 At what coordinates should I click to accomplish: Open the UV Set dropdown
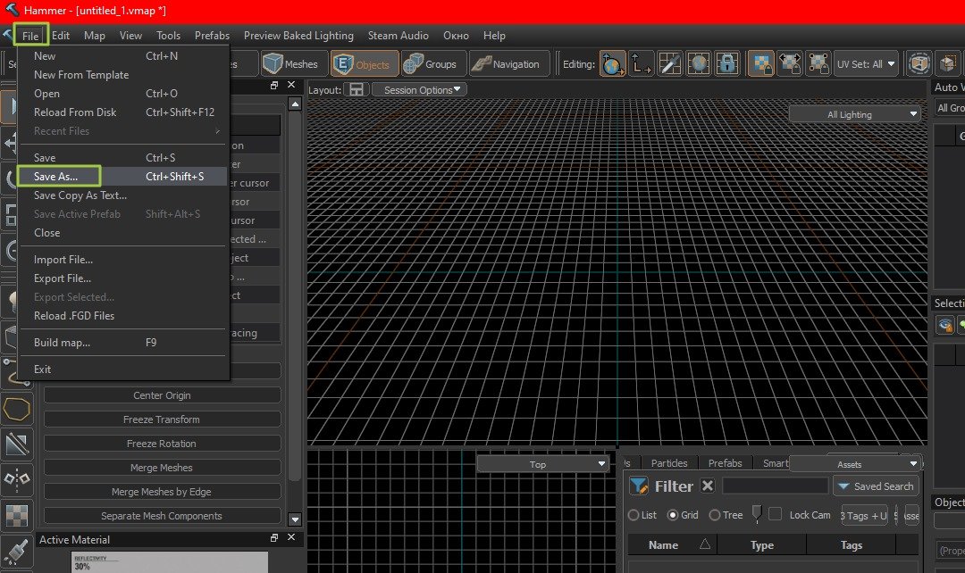(866, 64)
